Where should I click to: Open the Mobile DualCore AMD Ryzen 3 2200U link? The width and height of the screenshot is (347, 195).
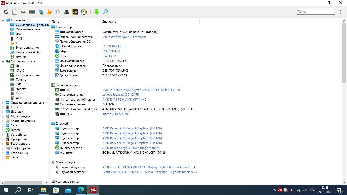(x=141, y=90)
